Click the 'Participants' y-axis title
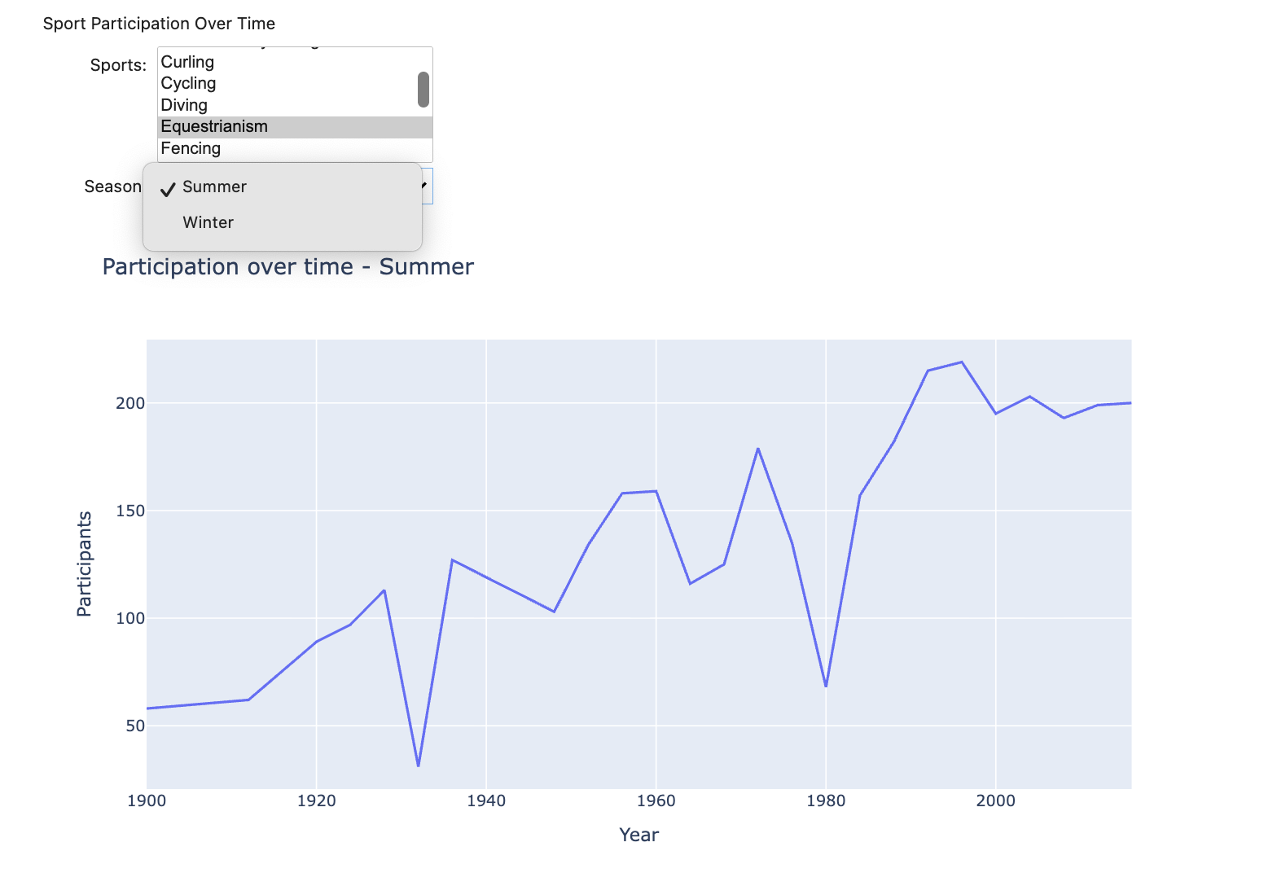 pos(84,564)
